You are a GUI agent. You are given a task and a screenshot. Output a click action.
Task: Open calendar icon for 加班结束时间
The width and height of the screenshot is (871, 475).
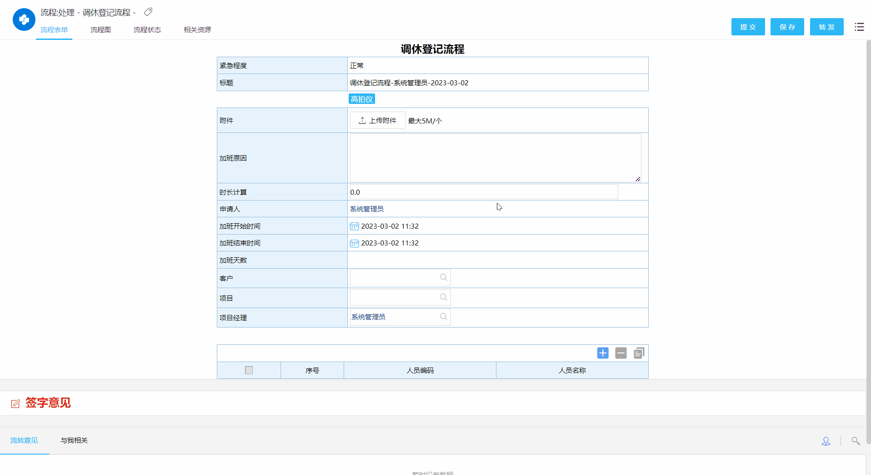(355, 243)
